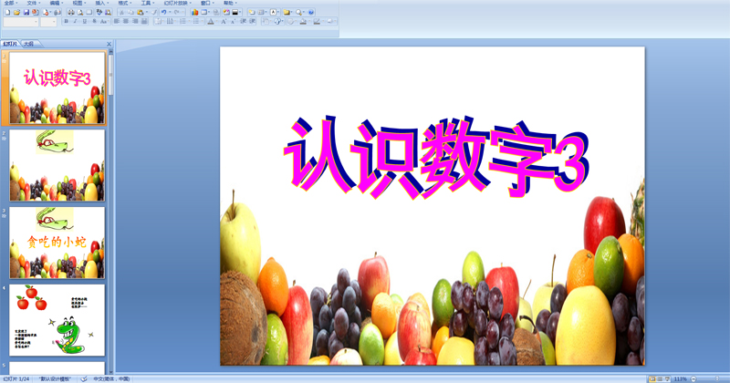Click the Save icon in the toolbar

(26, 12)
